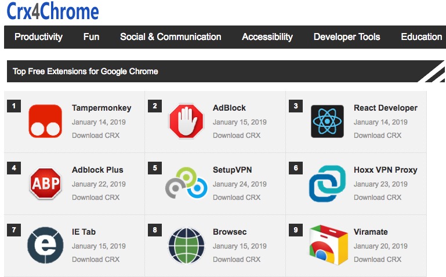Open the IE Tab icon
Image resolution: width=446 pixels, height=277 pixels.
click(45, 245)
